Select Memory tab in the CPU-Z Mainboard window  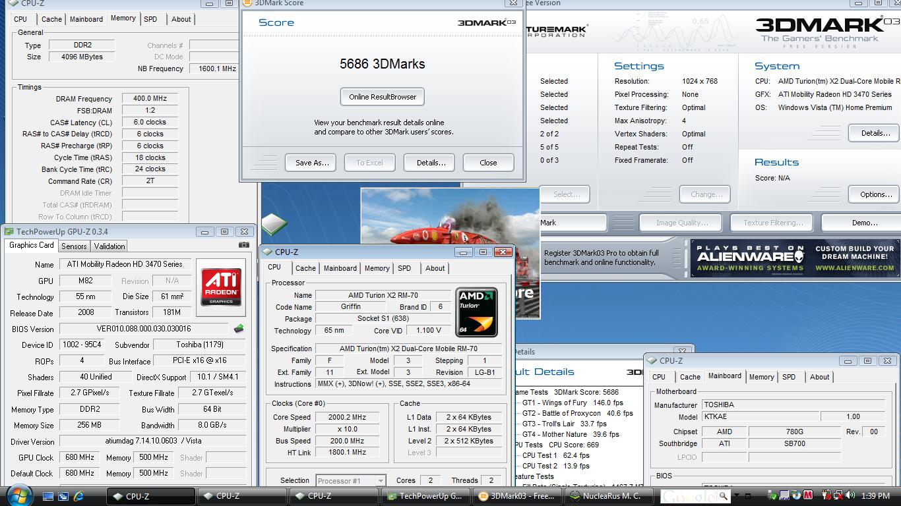click(761, 377)
